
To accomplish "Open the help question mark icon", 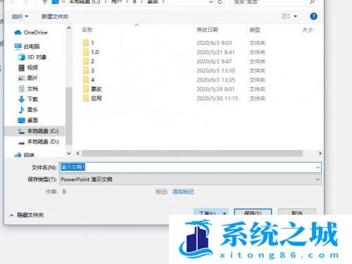I will tap(313, 16).
